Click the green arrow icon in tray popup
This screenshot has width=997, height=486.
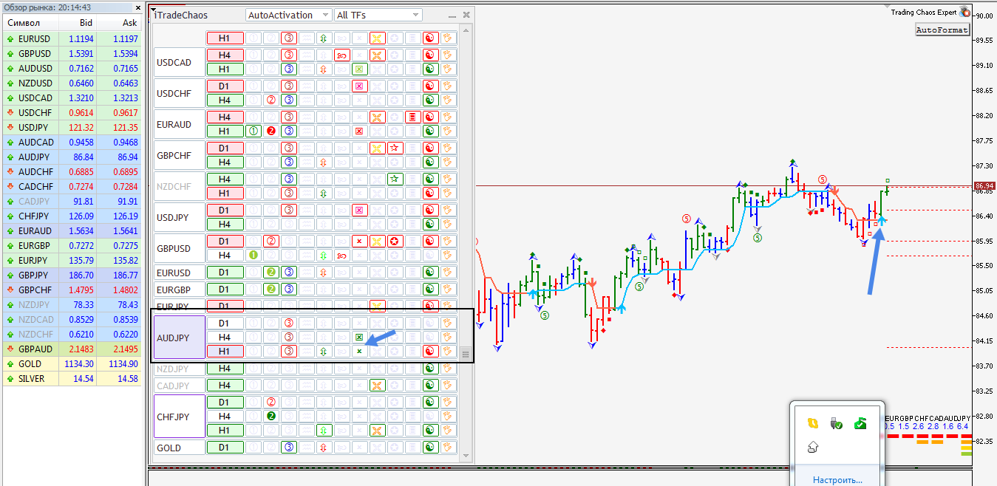(x=860, y=423)
